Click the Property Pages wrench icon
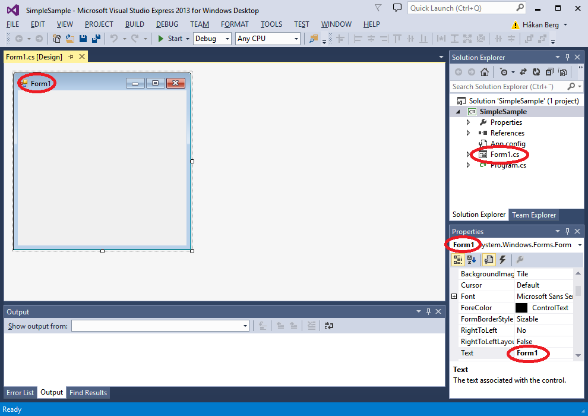The width and height of the screenshot is (588, 416). coord(520,260)
